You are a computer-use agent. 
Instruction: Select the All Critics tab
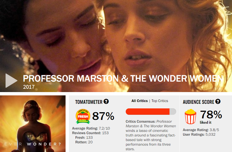coord(140,101)
